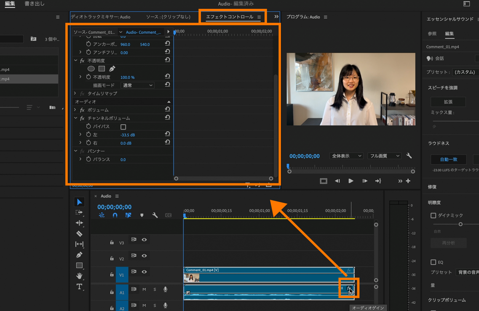The height and width of the screenshot is (311, 479).
Task: Open program monitor settings wrench
Action: (x=409, y=156)
